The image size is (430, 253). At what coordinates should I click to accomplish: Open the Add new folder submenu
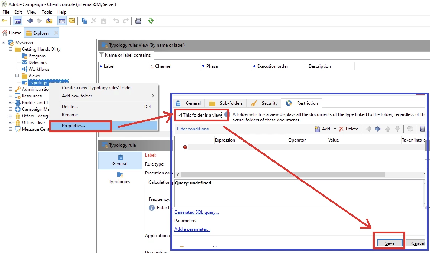104,96
